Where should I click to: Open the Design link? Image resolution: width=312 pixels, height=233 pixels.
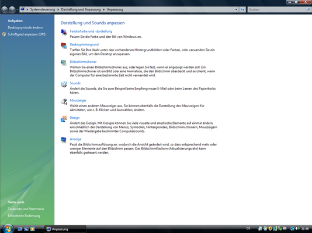point(75,118)
